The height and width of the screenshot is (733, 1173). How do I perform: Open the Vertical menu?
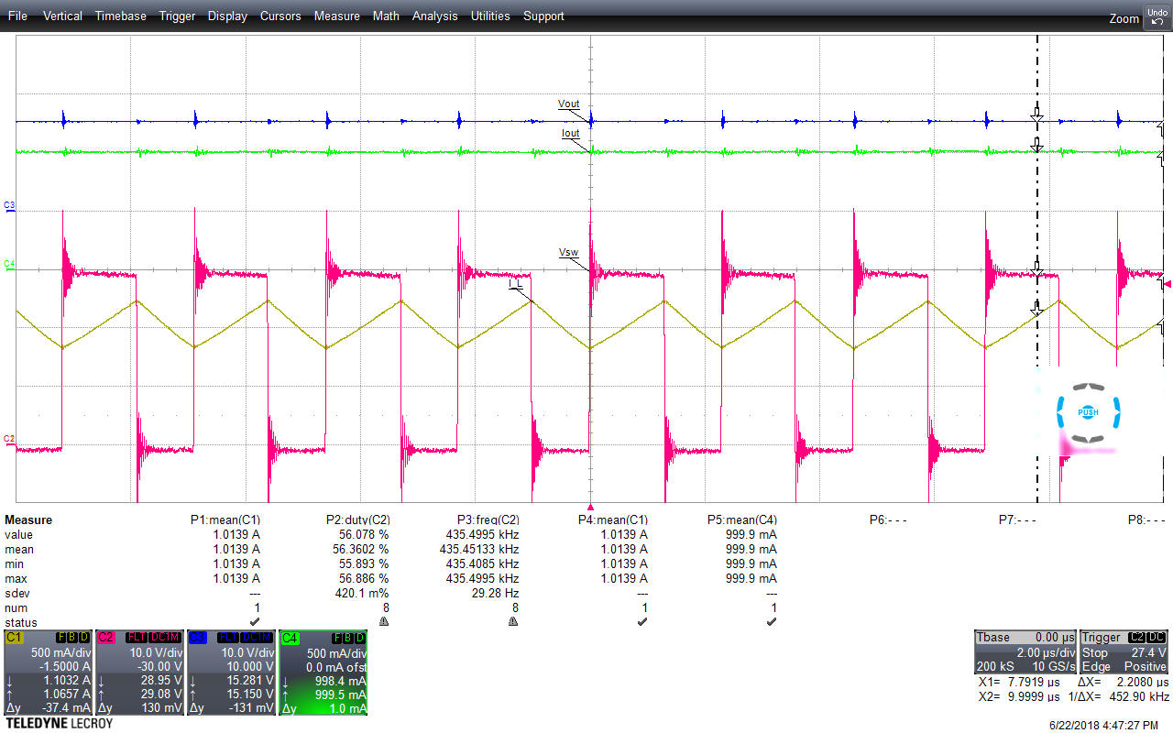(62, 16)
